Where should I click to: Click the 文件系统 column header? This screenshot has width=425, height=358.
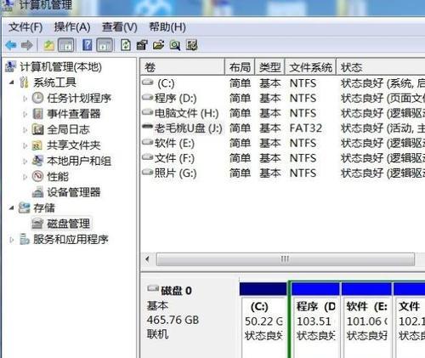point(310,67)
